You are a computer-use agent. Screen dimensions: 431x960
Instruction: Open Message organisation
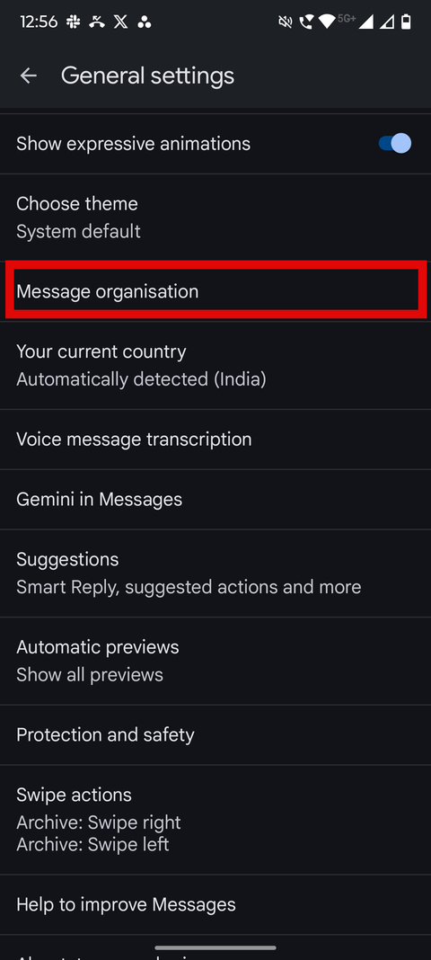point(215,291)
